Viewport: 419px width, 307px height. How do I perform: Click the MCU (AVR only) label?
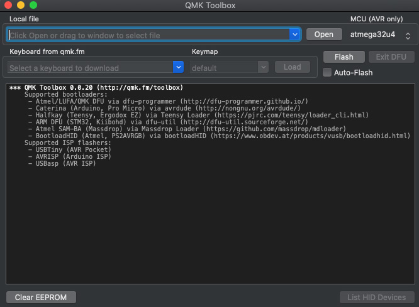coord(376,19)
